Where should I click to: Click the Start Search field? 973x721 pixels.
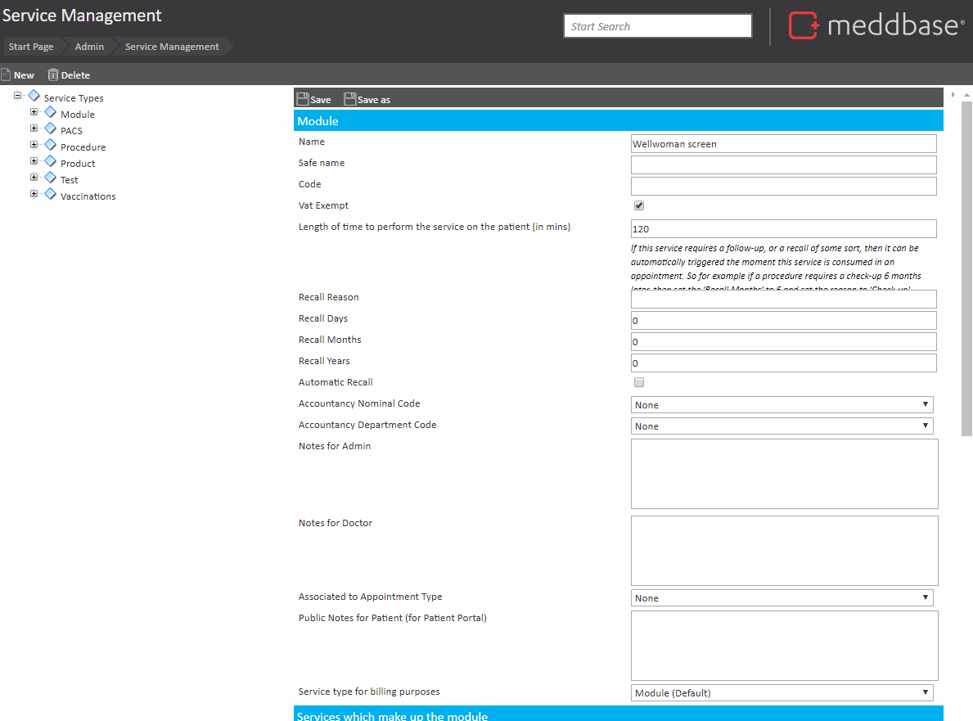(x=657, y=26)
